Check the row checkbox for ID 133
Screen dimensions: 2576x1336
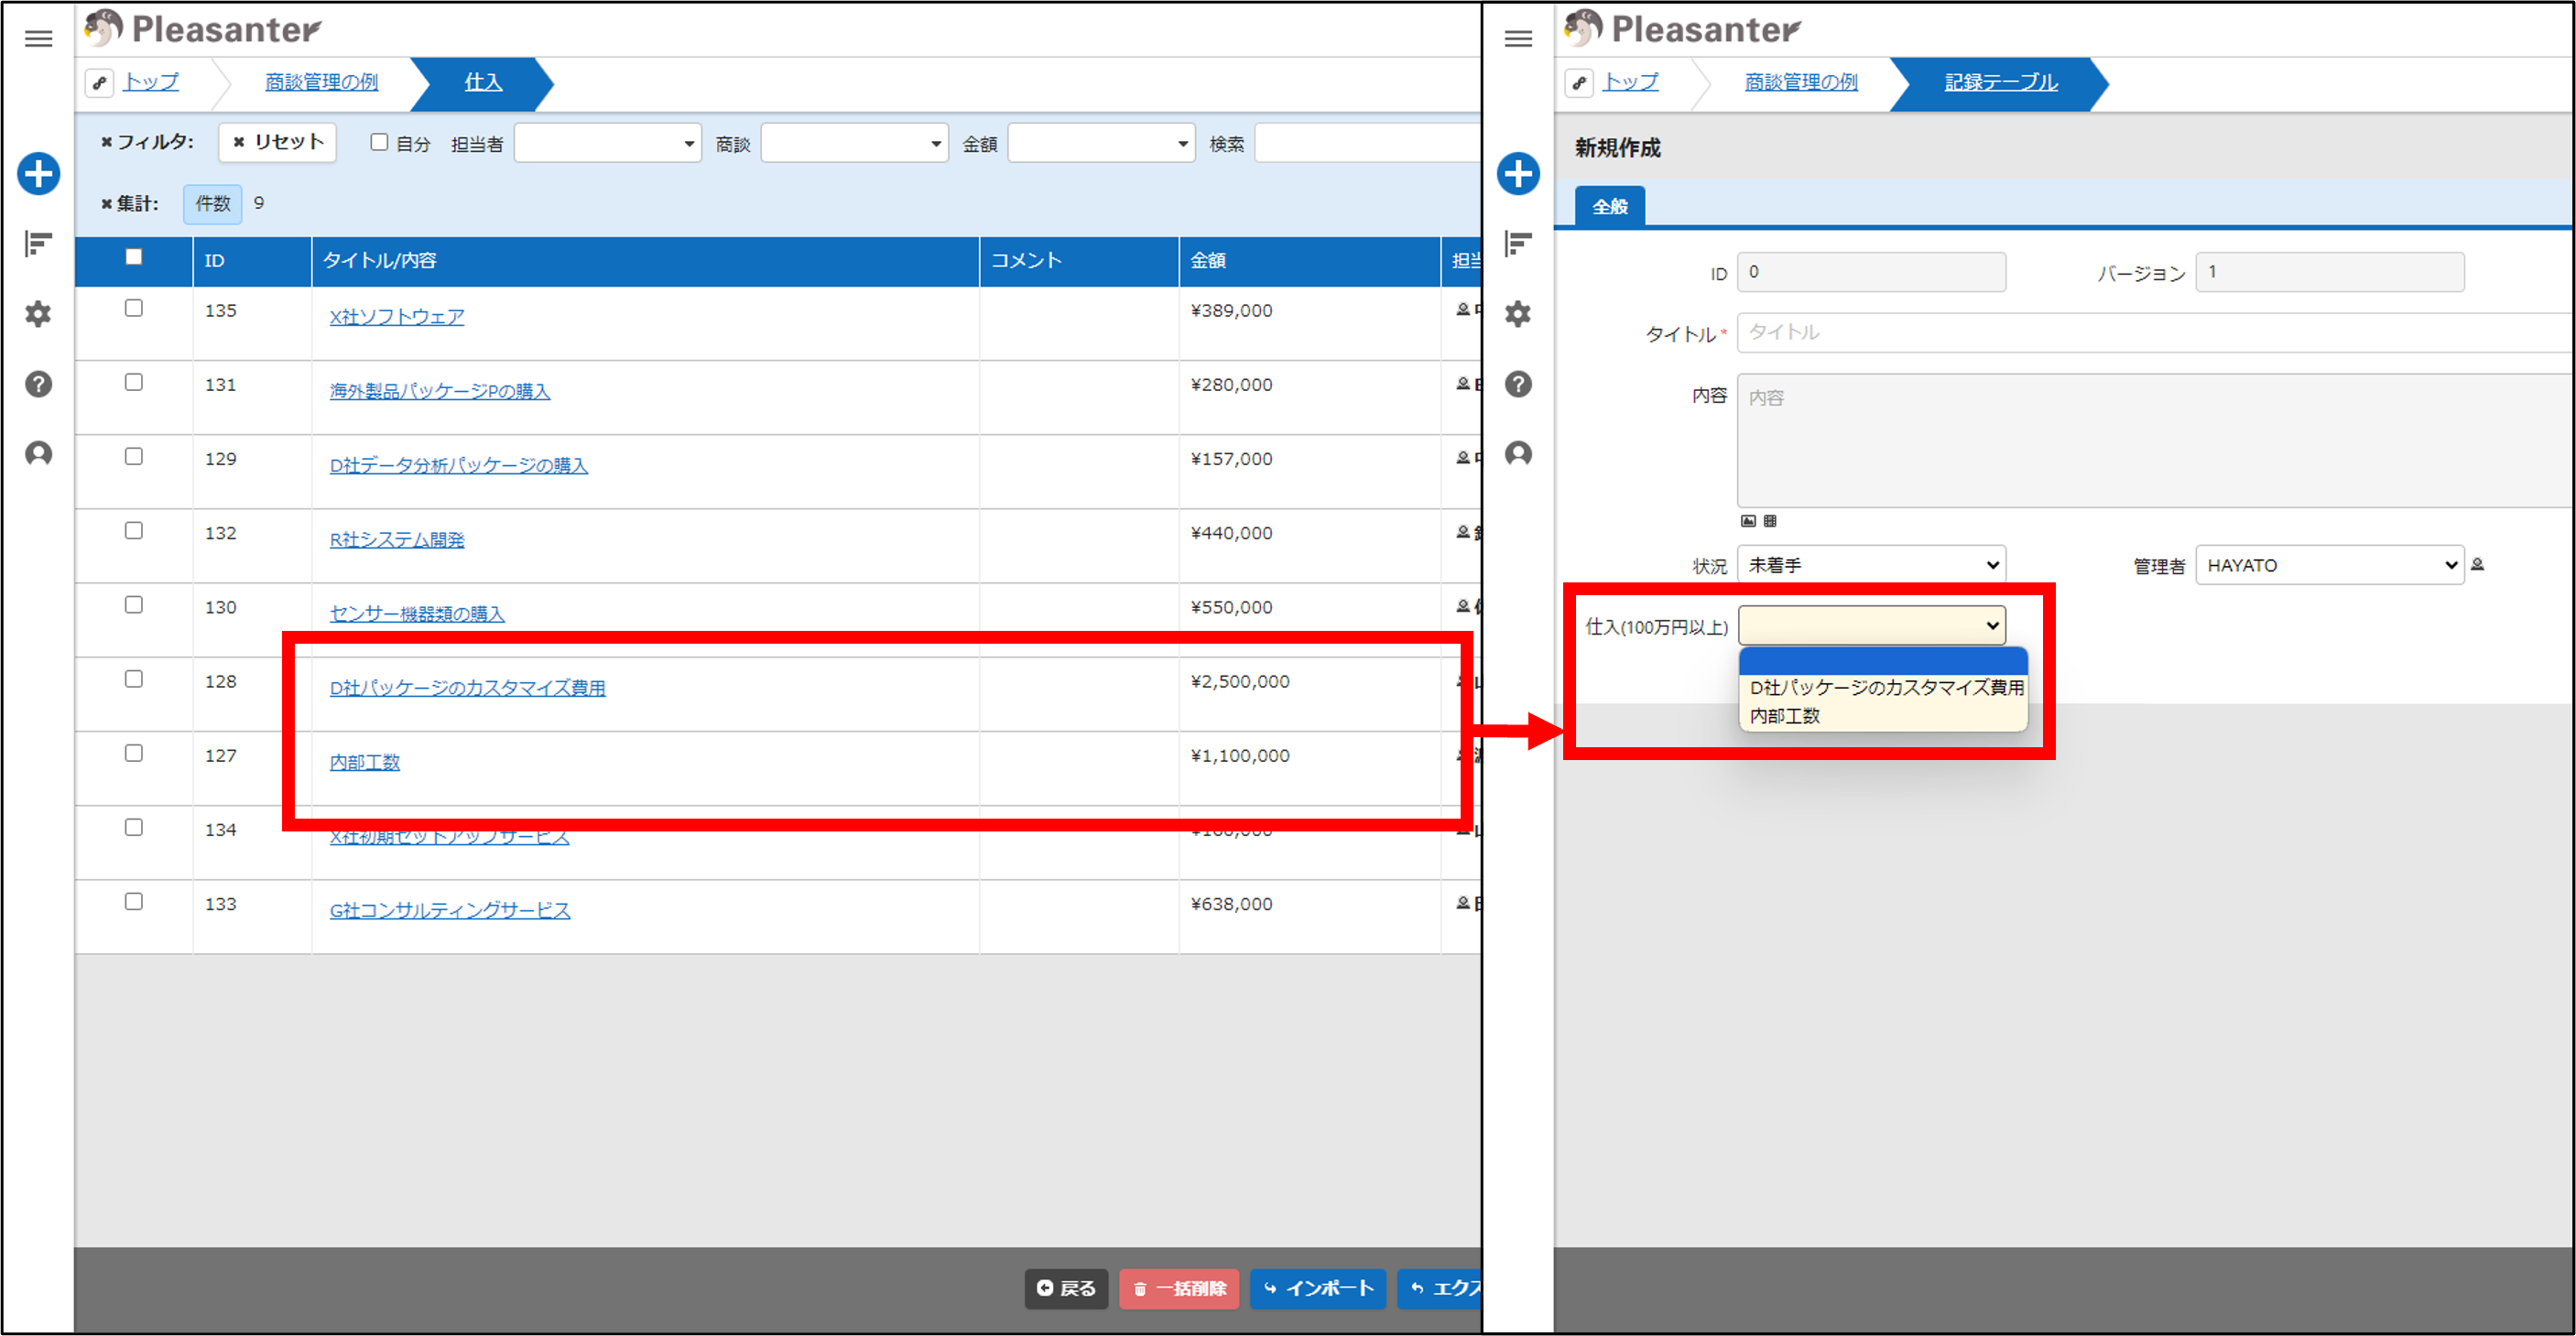pos(134,902)
